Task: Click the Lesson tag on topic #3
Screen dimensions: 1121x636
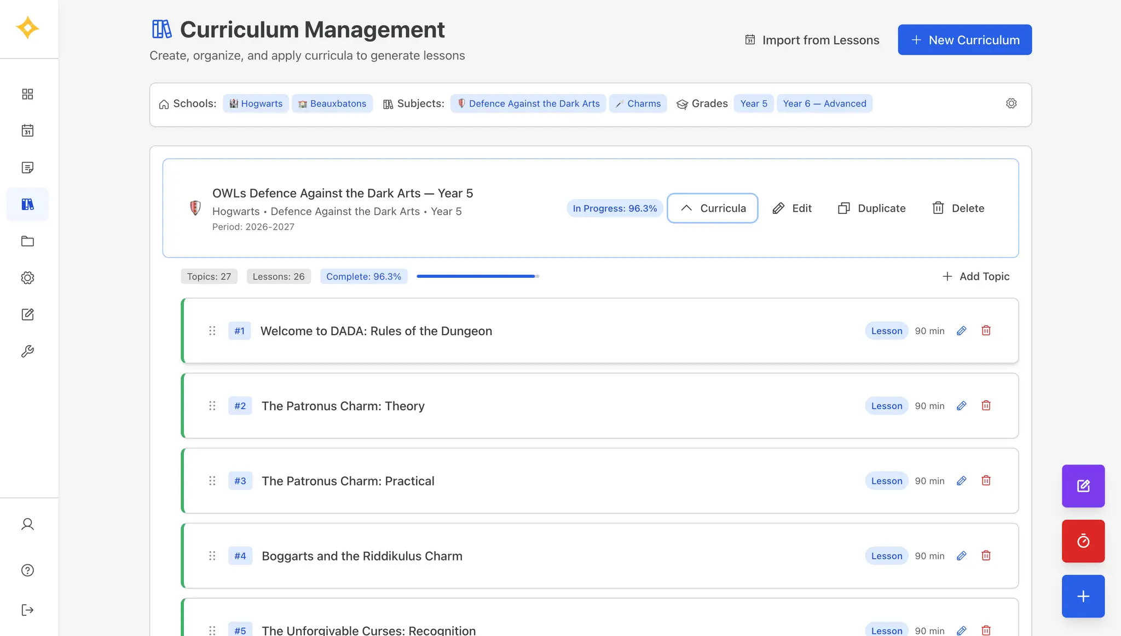Action: click(887, 481)
